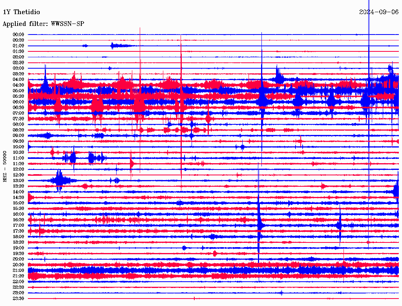
Task: Select the 11:30 time label
Action: click(18, 164)
